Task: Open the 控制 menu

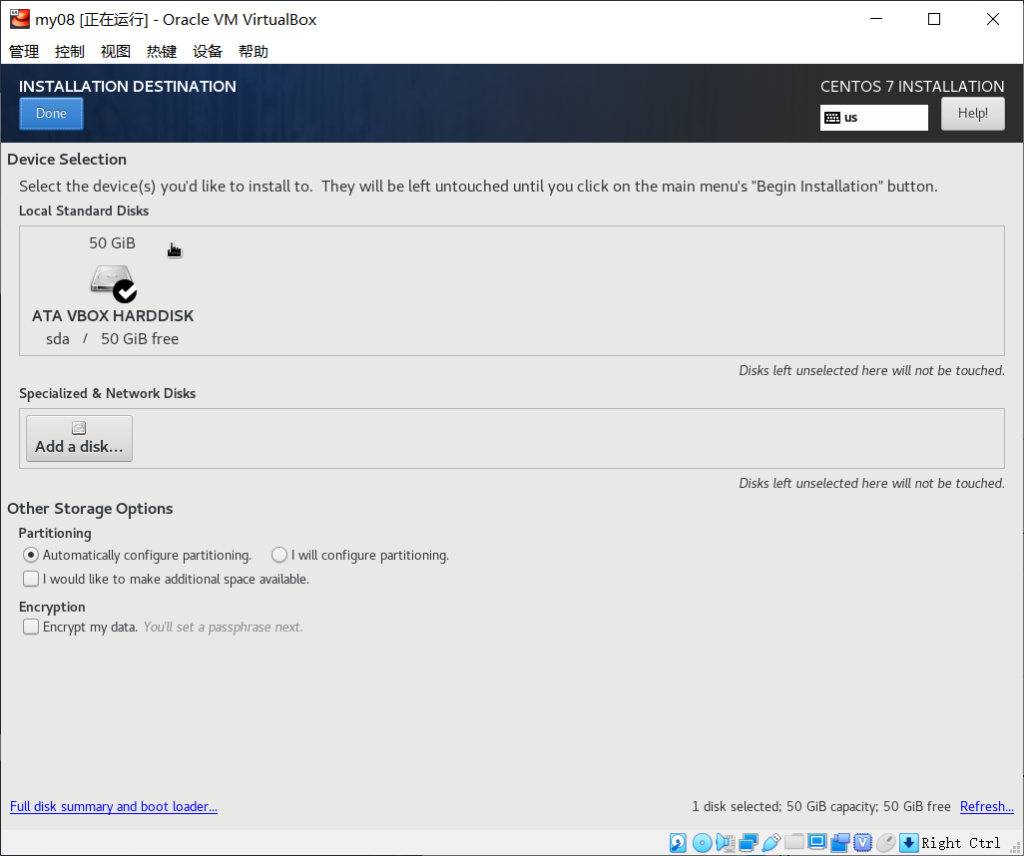Action: 70,52
